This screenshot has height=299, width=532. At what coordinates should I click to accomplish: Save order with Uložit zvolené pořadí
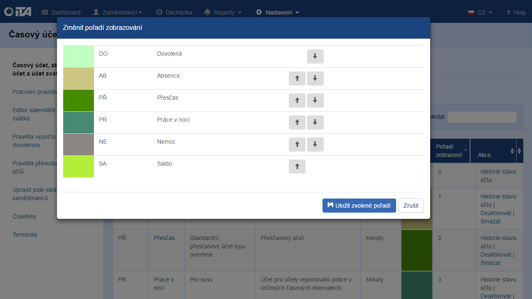click(x=359, y=206)
